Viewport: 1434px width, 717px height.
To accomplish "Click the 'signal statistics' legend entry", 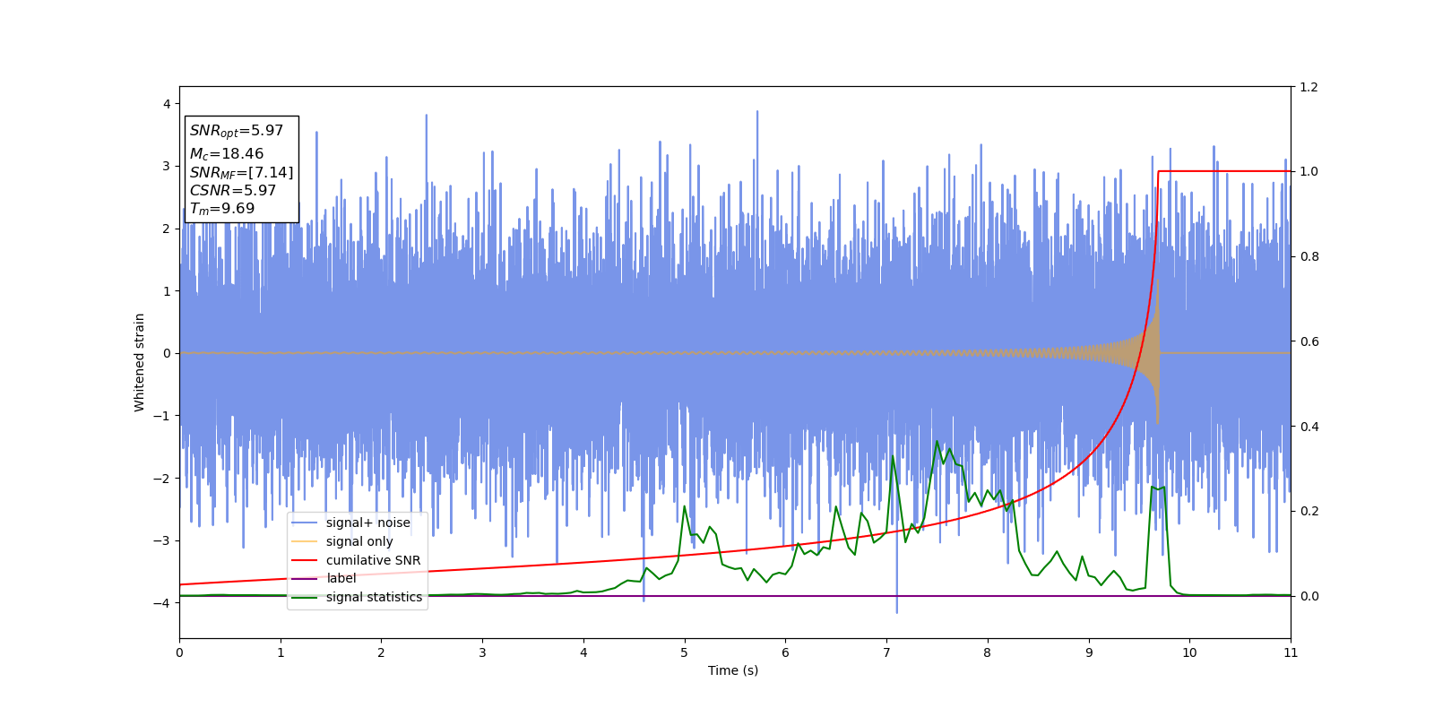I will coord(374,597).
